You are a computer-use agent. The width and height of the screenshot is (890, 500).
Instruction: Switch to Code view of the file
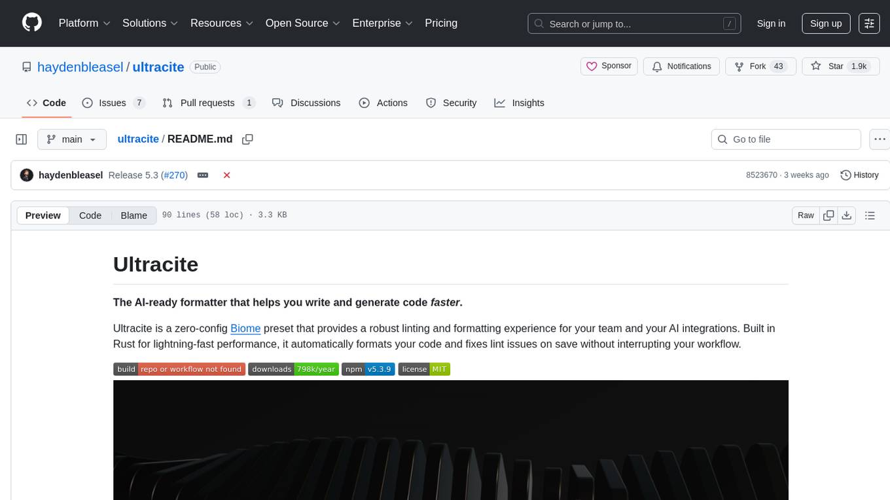[90, 215]
